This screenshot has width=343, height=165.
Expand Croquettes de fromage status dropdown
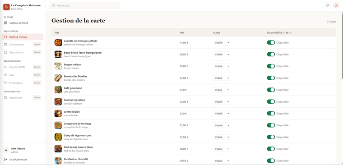tap(222, 125)
